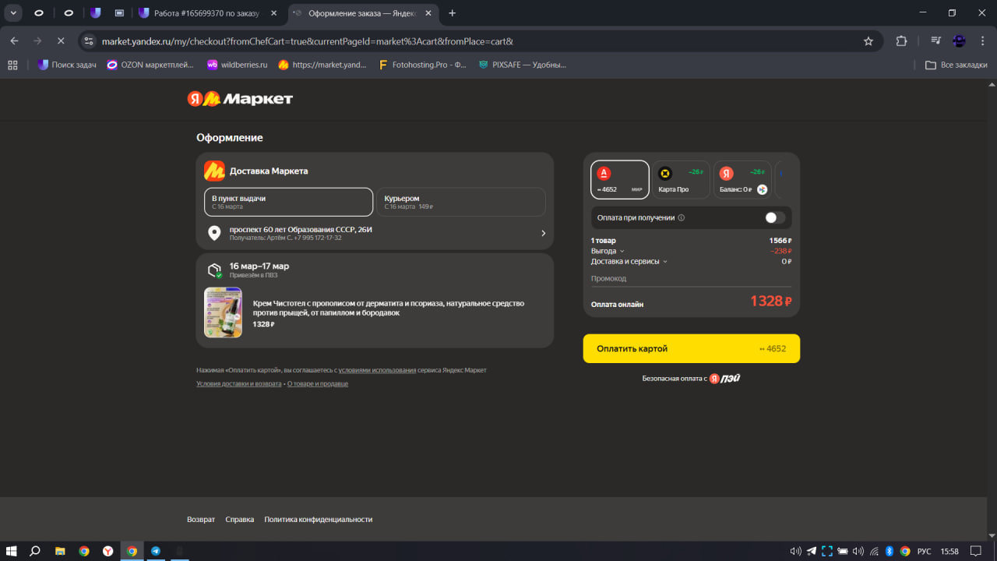Enable the Оплата при получении toggle
Screen dimensions: 997x561
774,218
